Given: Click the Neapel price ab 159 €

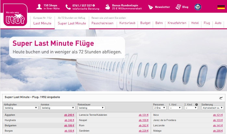Looking at the screenshot, I should tap(143, 120).
